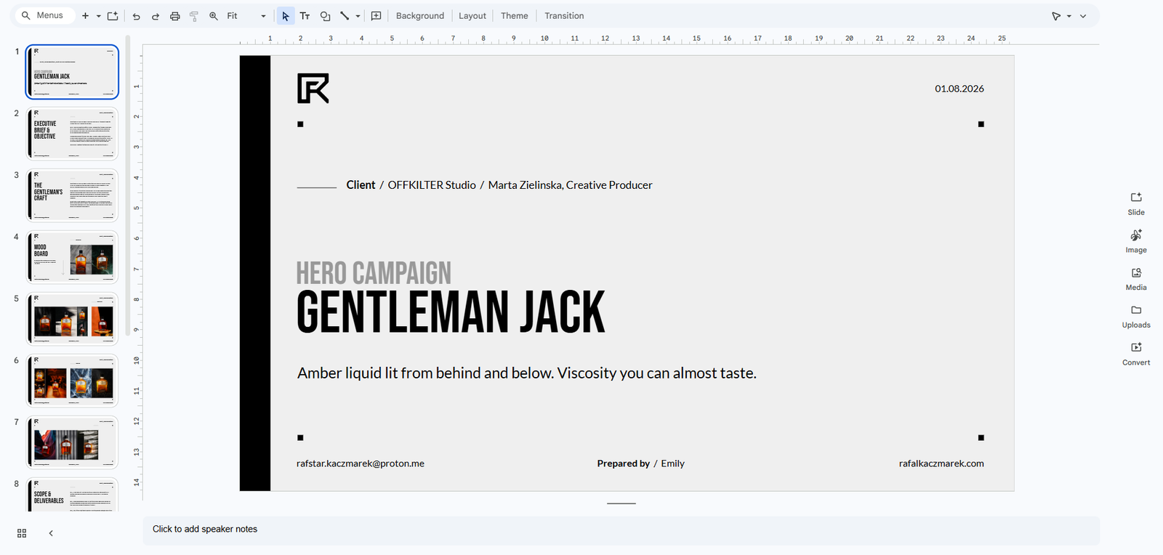
Task: Open the Transition panel
Action: [x=564, y=16]
